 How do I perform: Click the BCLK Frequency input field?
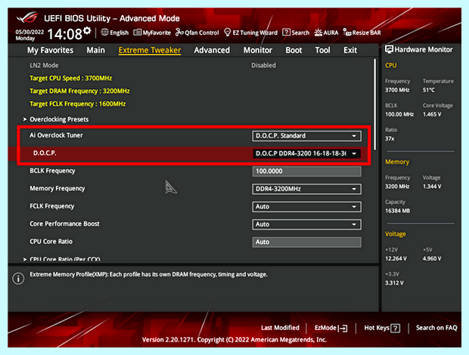[306, 171]
